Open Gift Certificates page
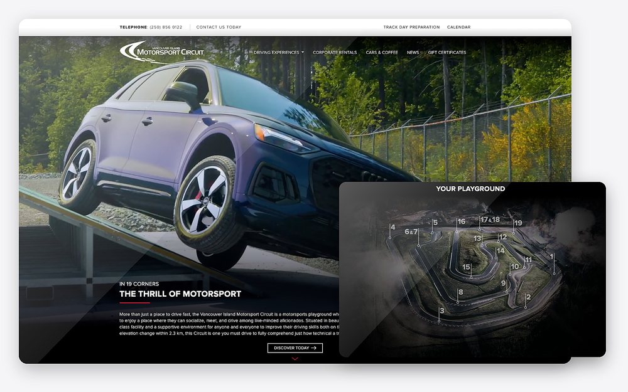 pos(447,53)
